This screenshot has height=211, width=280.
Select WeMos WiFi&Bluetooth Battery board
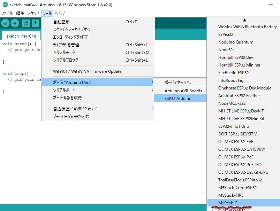click(244, 27)
